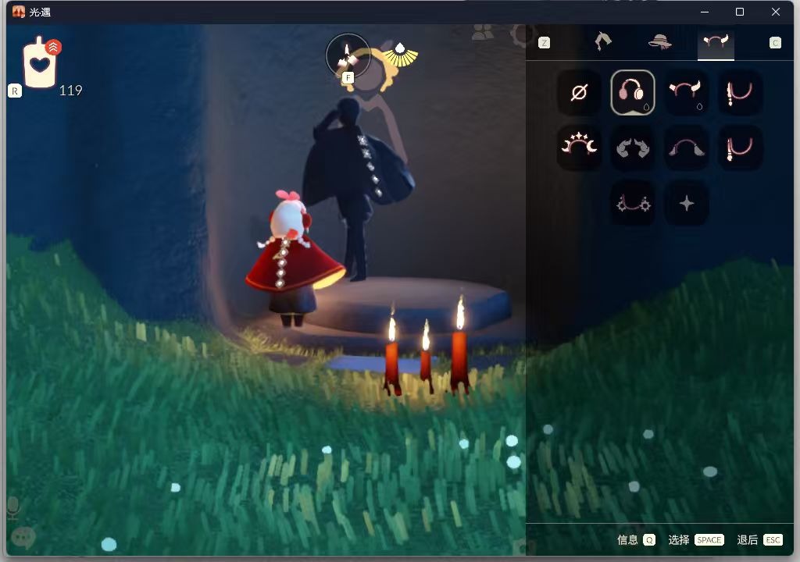Close the 光遇 window
Image resolution: width=800 pixels, height=562 pixels.
776,12
